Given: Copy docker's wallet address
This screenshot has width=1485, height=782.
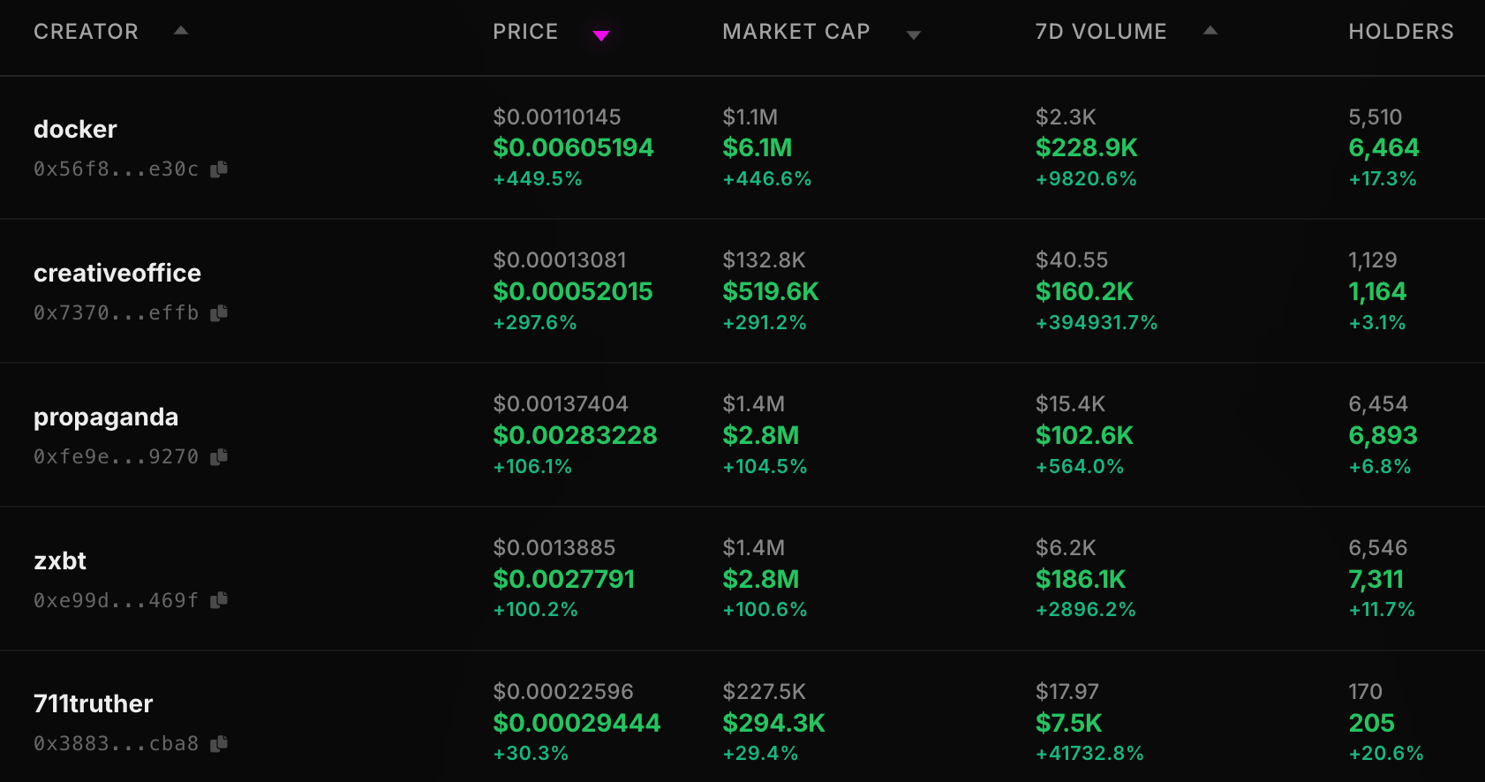Looking at the screenshot, I should 219,169.
